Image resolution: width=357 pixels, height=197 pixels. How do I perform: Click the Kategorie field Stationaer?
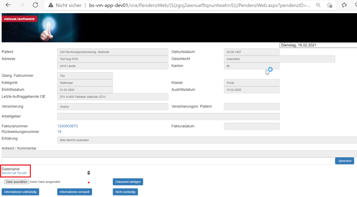tap(85, 83)
